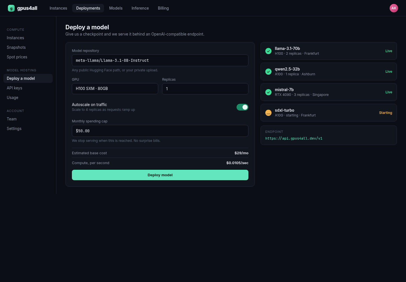Open the Inference top nav tab
The width and height of the screenshot is (406, 282).
tap(140, 8)
